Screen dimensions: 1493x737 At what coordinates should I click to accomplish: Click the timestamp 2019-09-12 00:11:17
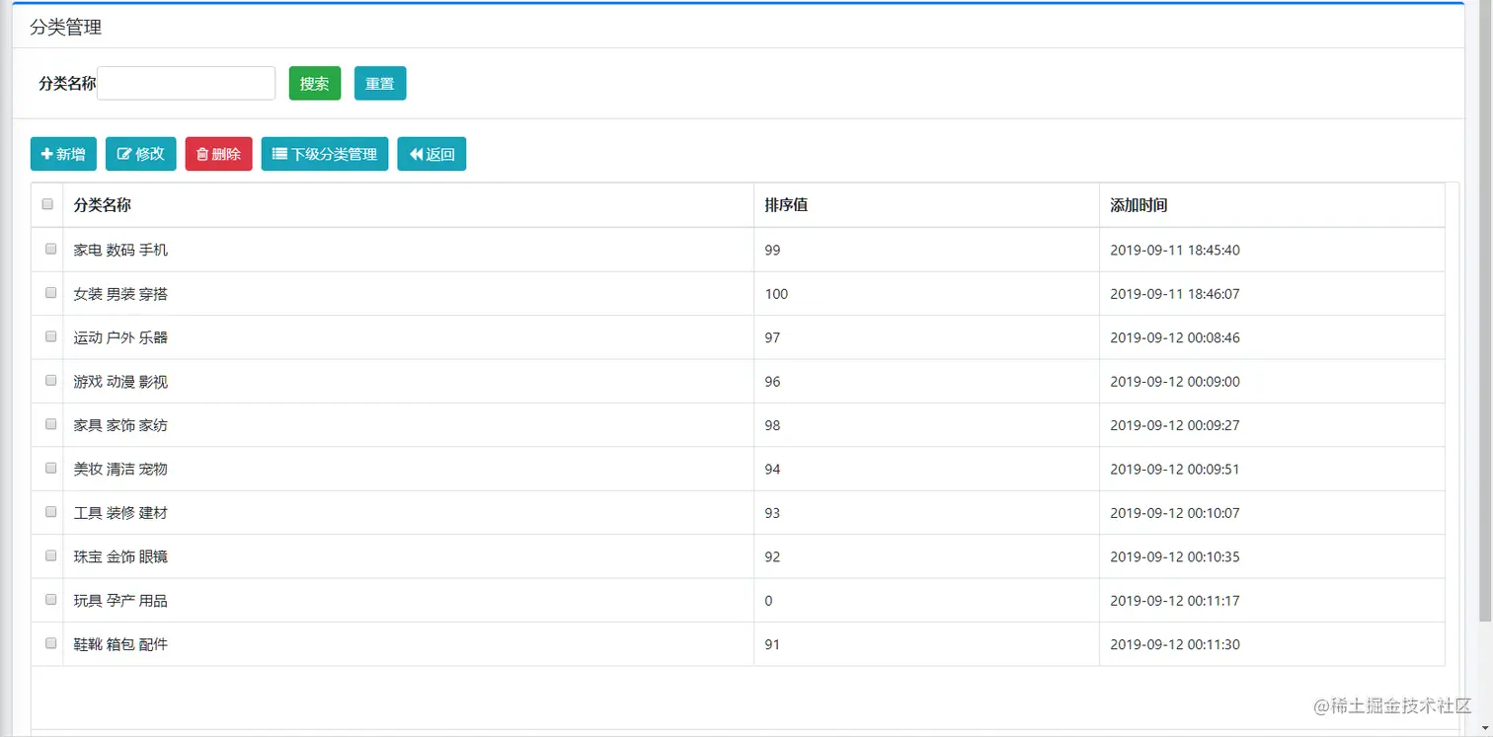1175,600
